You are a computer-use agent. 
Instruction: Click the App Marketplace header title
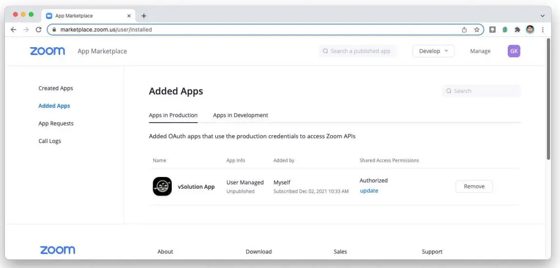coord(102,51)
